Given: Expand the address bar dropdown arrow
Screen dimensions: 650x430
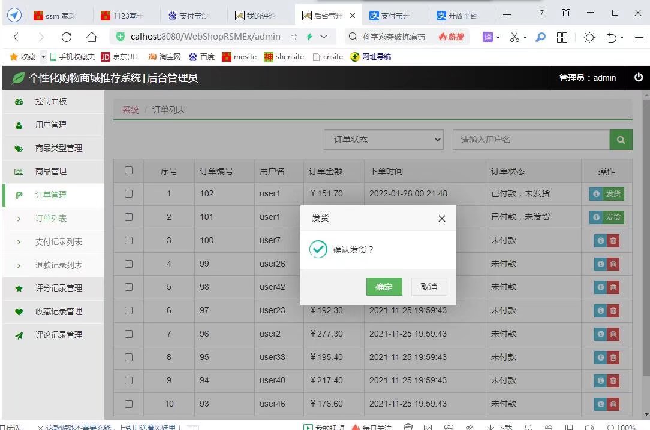Looking at the screenshot, I should 324,37.
